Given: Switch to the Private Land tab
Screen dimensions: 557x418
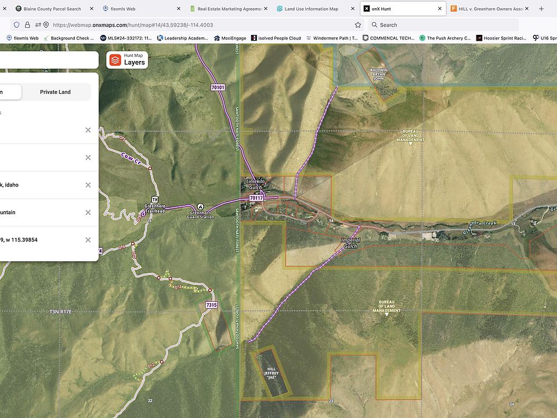Looking at the screenshot, I should click(x=55, y=92).
